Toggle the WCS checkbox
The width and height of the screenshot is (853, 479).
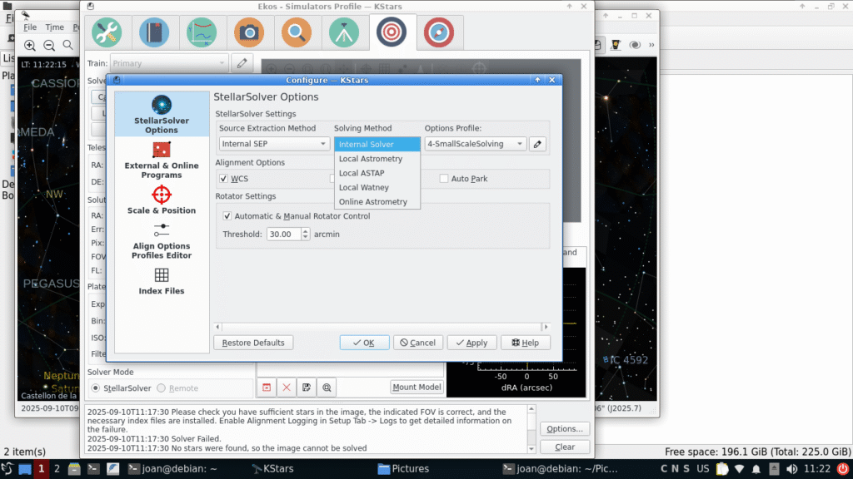tap(223, 179)
